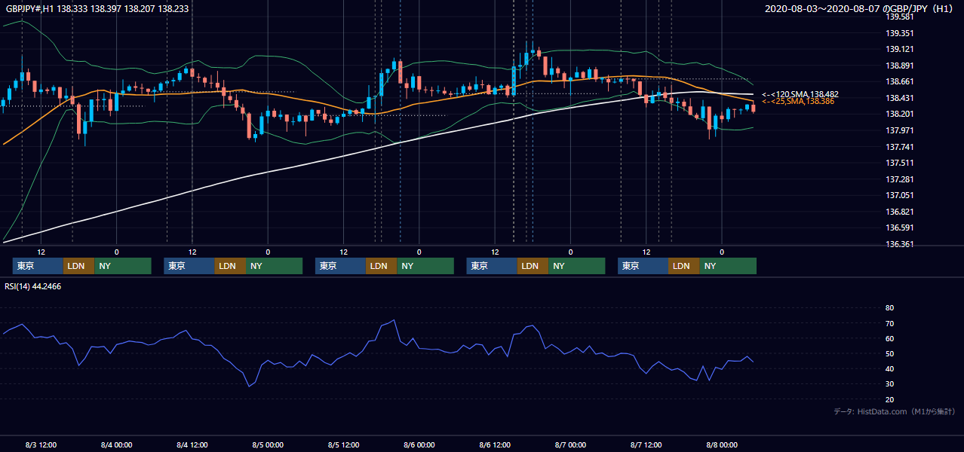Click RSI scale level 70
This screenshot has height=452, width=964.
pyautogui.click(x=889, y=323)
